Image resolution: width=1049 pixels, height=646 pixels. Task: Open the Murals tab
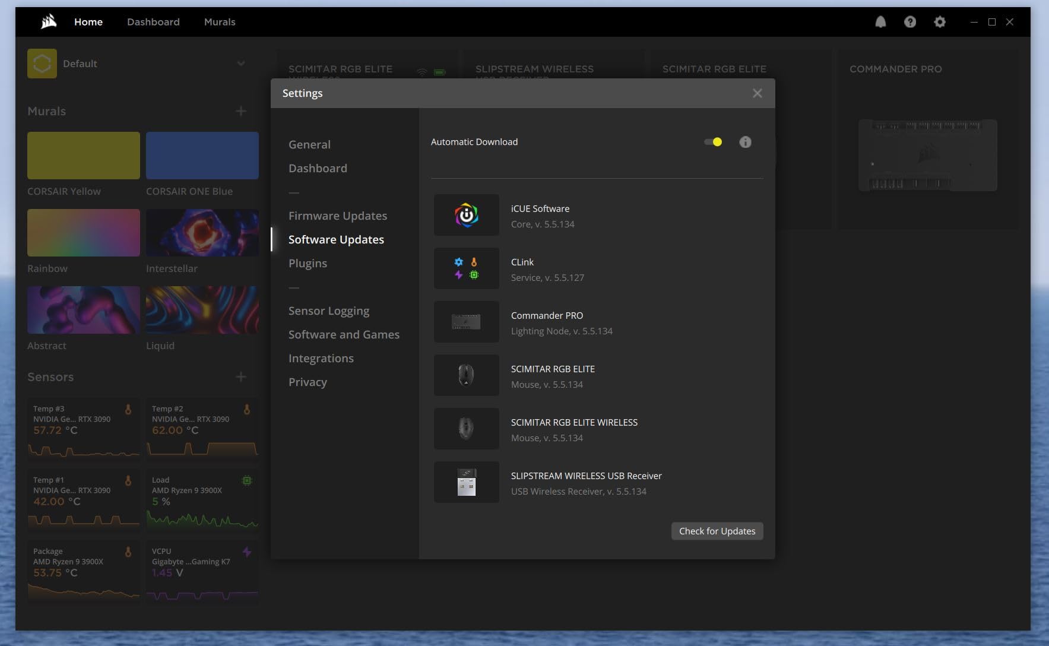(x=220, y=22)
